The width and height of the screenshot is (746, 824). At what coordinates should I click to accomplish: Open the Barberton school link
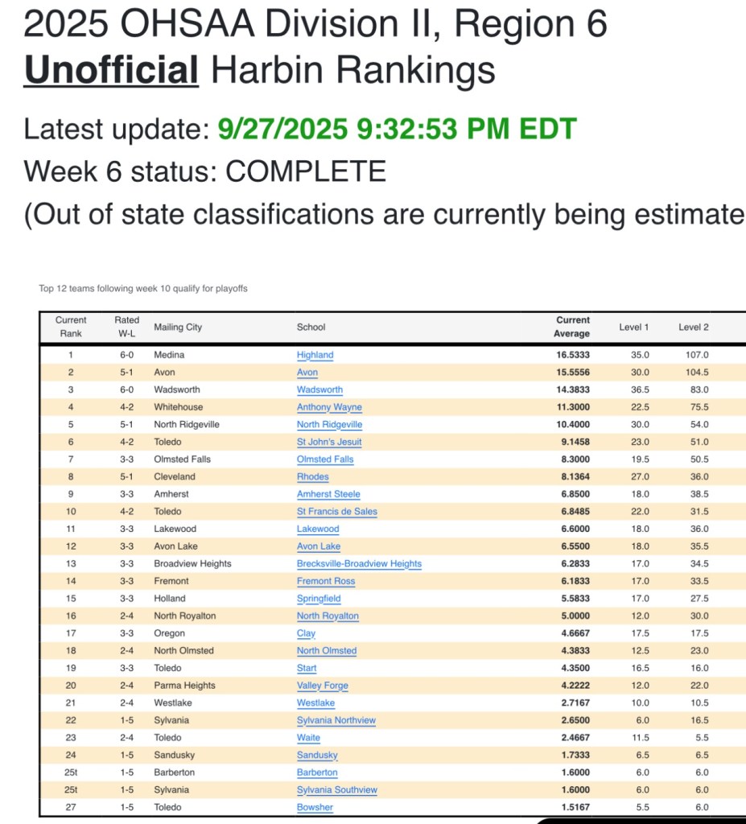click(x=317, y=772)
